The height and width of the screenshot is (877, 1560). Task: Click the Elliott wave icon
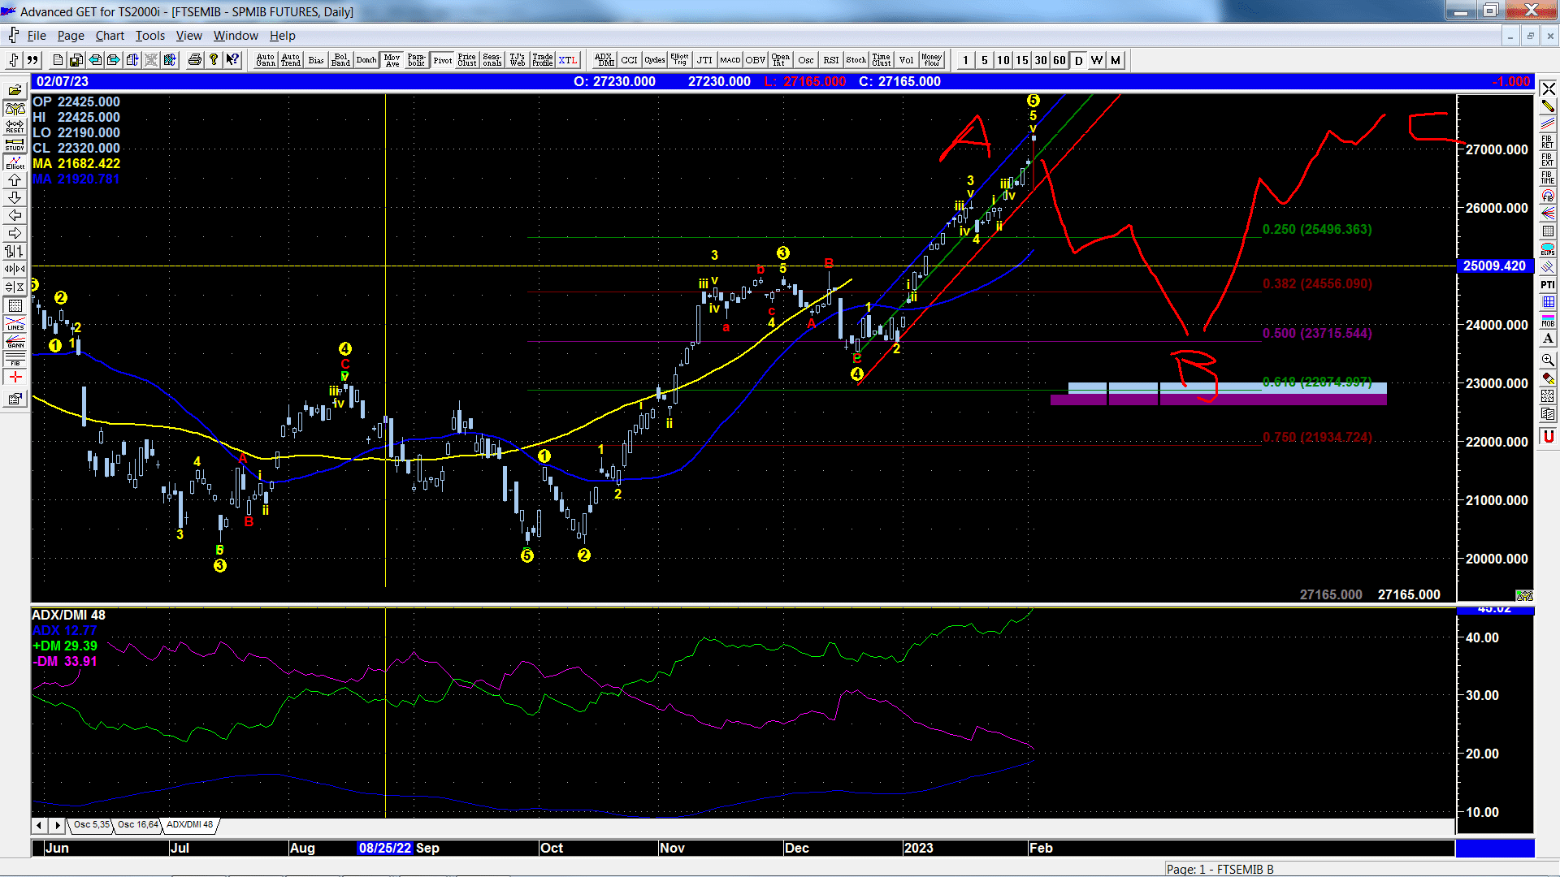point(15,162)
